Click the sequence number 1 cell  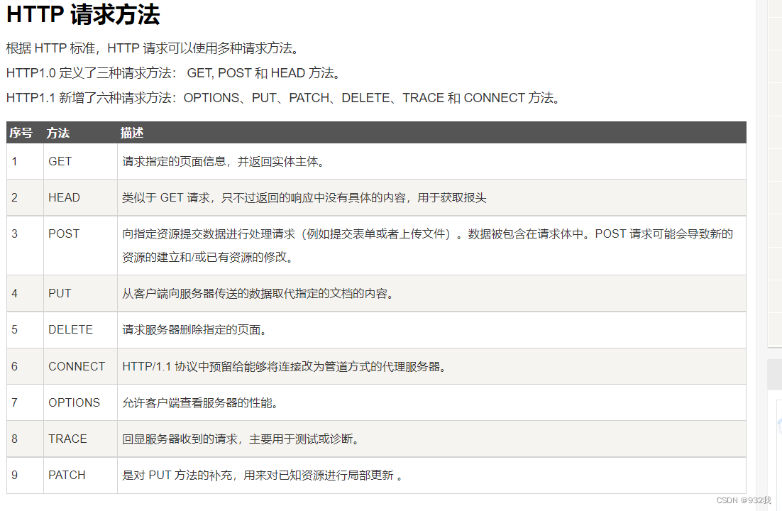(x=14, y=161)
